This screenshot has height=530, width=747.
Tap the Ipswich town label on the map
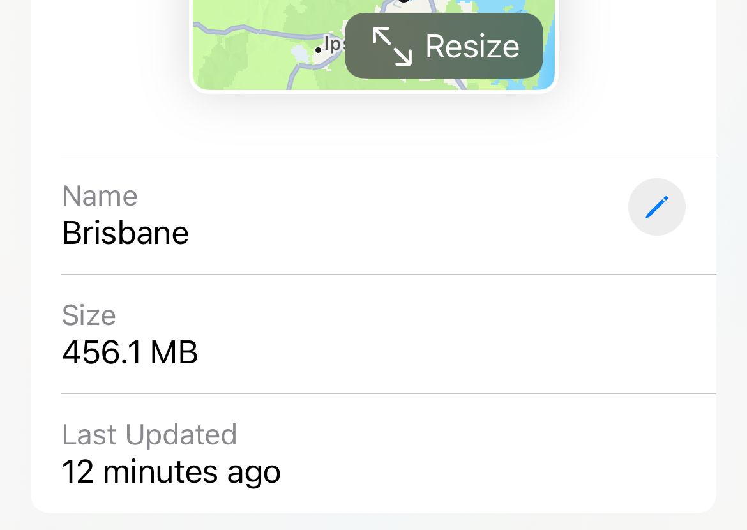click(x=332, y=45)
